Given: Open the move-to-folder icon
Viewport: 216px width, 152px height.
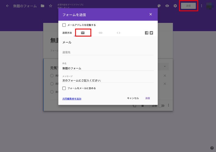Looking at the screenshot, I should point(42,6).
